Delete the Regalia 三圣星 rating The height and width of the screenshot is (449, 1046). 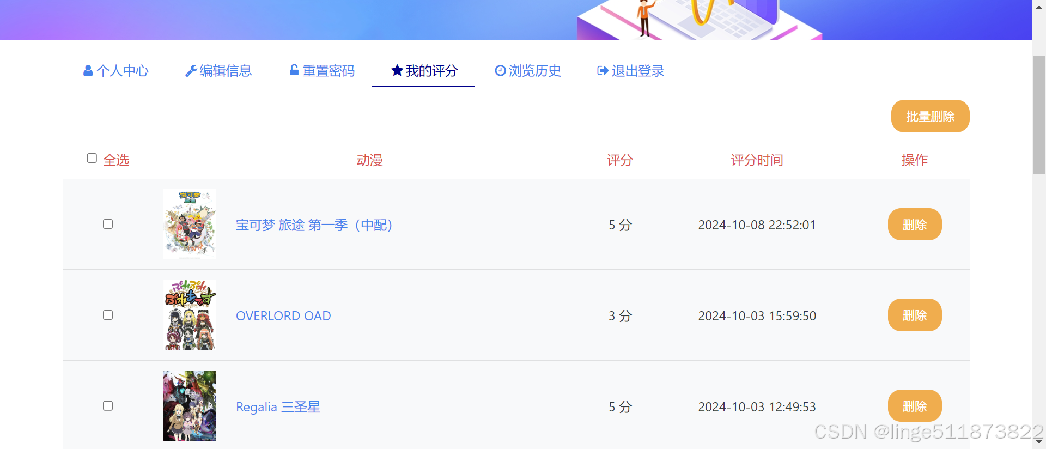tap(915, 406)
